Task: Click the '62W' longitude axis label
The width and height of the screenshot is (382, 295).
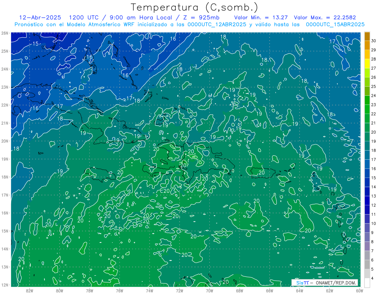Action: [x=329, y=291]
